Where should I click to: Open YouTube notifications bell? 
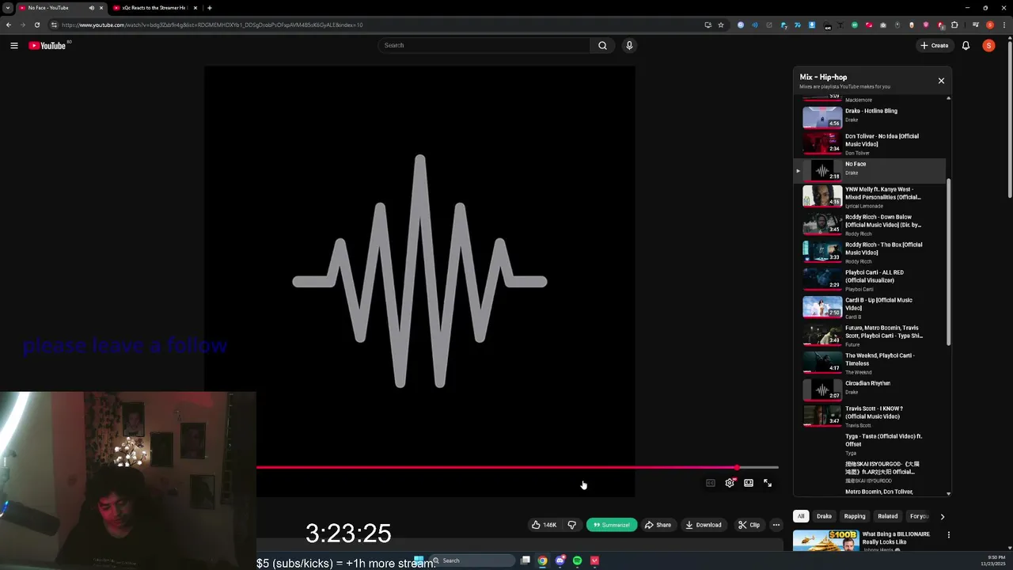pyautogui.click(x=966, y=46)
